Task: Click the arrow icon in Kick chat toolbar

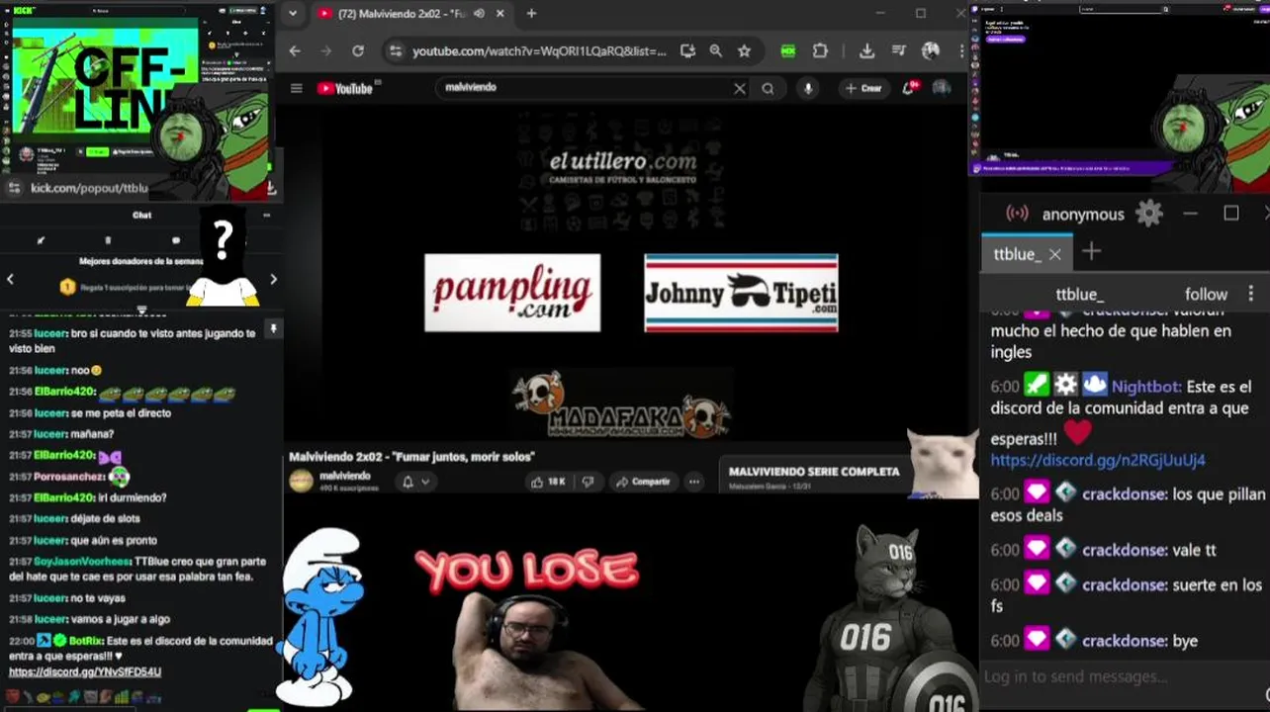Action: [41, 240]
